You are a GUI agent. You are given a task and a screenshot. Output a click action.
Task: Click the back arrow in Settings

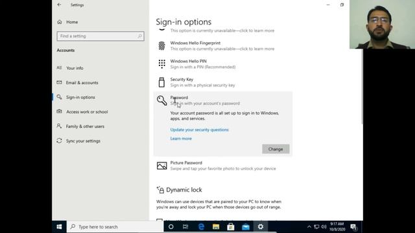pyautogui.click(x=59, y=5)
